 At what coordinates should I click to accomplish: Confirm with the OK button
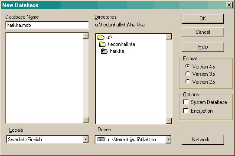click(x=203, y=19)
